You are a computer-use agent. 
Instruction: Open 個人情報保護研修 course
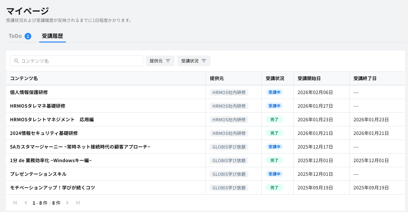pos(29,92)
